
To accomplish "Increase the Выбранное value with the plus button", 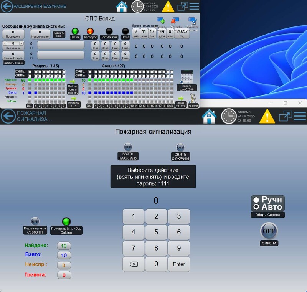I will tap(21, 43).
